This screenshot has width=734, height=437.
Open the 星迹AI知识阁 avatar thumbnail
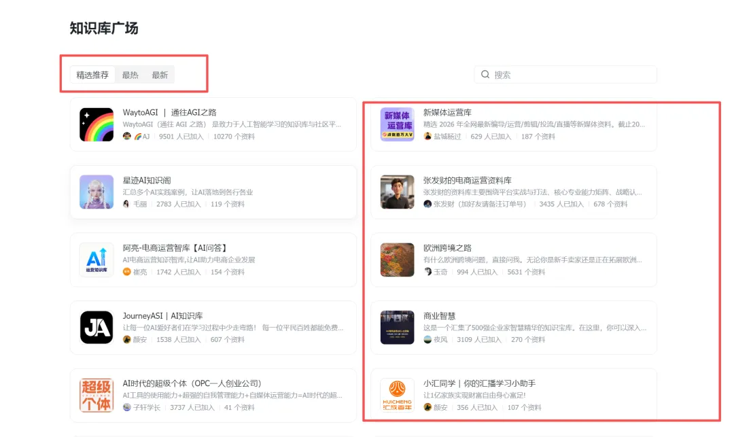pos(97,192)
